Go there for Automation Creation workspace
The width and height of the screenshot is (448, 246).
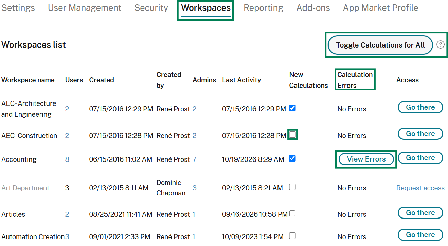pyautogui.click(x=420, y=235)
